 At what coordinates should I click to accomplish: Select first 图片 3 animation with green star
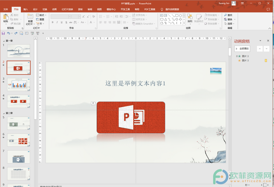(242, 56)
